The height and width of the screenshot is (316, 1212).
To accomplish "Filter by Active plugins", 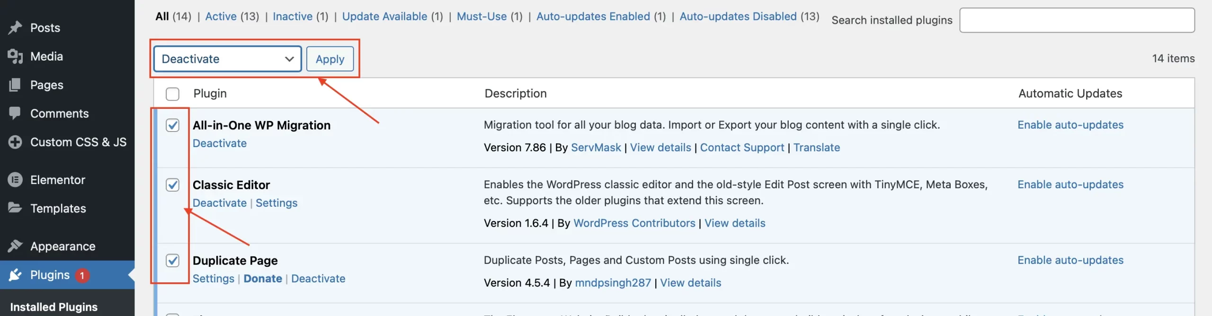I will [221, 17].
